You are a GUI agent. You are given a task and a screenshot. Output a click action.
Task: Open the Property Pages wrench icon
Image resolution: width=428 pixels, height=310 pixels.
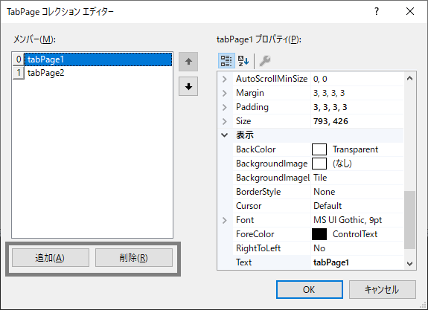click(264, 60)
